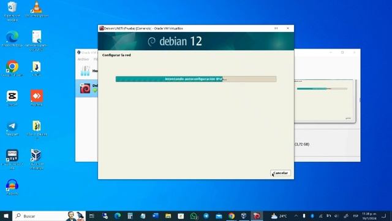The width and height of the screenshot is (392, 221).
Task: Open the AnyDesk desktop icon
Action: coord(37,98)
